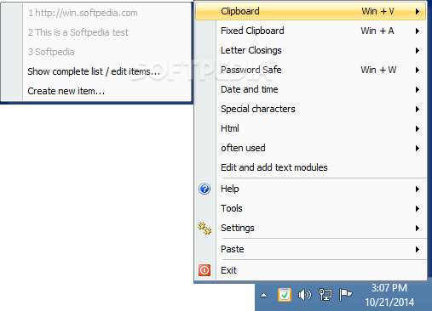
Task: Open the Letter Closings submenu
Action: pyautogui.click(x=311, y=50)
